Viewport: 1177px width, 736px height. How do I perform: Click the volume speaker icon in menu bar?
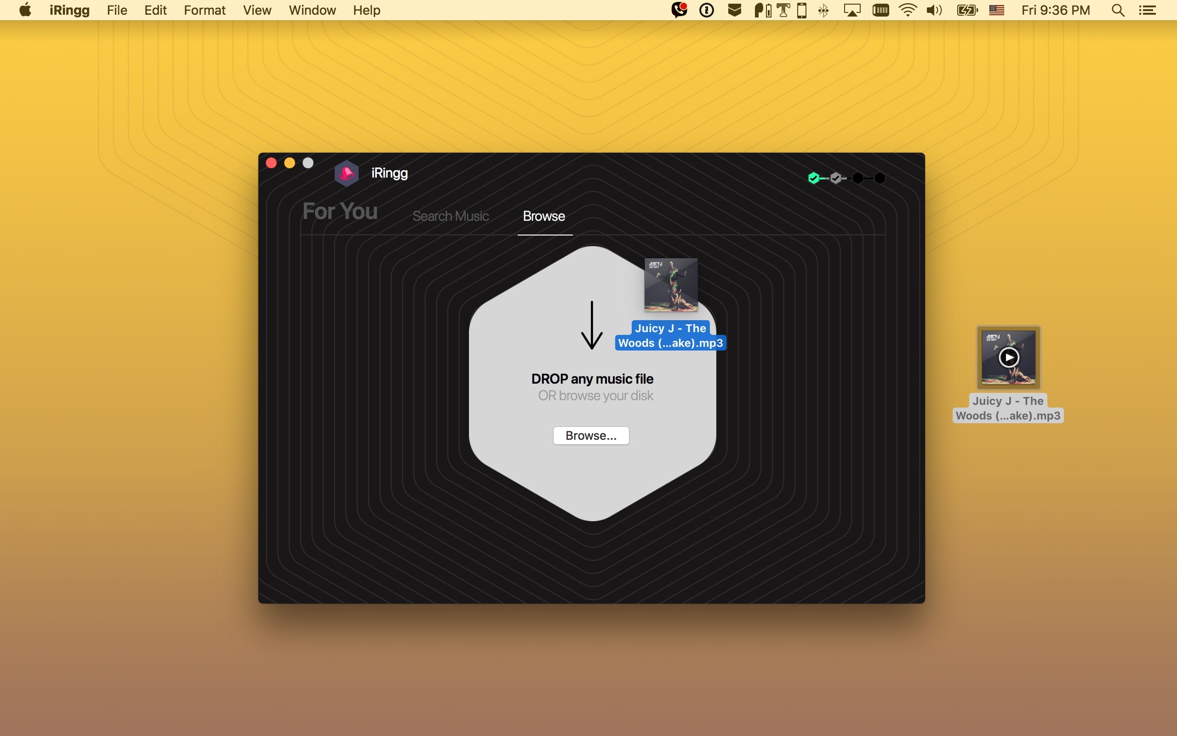tap(934, 10)
